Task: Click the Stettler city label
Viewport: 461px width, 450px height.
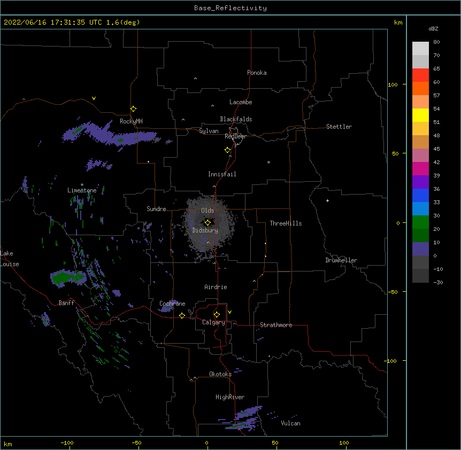Action: point(339,127)
